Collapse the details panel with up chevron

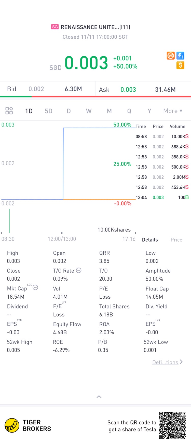click(99, 397)
